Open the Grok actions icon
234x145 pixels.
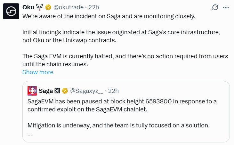[215, 7]
